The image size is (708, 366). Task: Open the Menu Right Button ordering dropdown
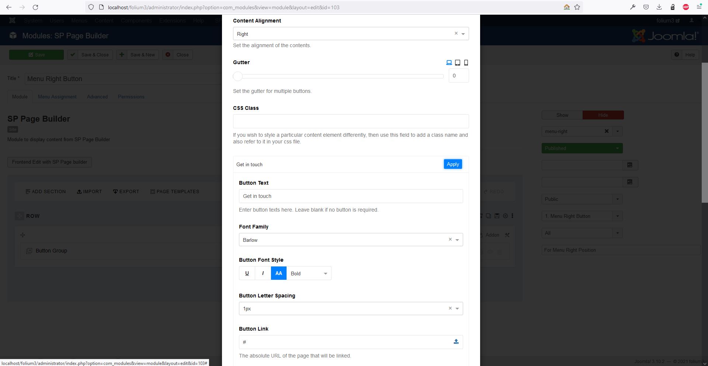[582, 216]
